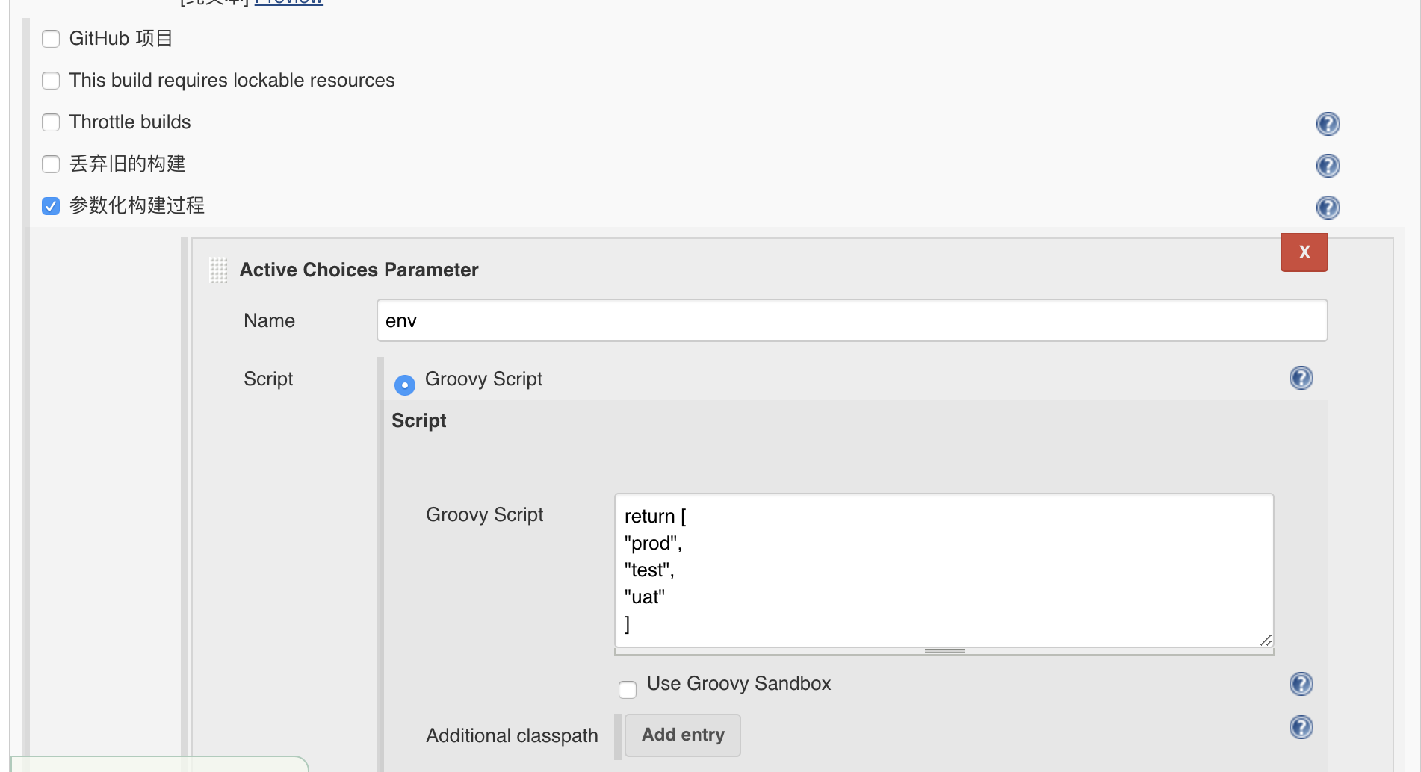
Task: Click Add entry for Additional classpath
Action: (683, 735)
